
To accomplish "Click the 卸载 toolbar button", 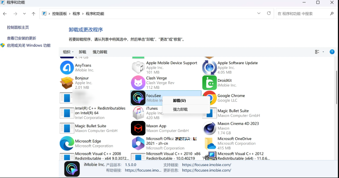I will [x=82, y=52].
